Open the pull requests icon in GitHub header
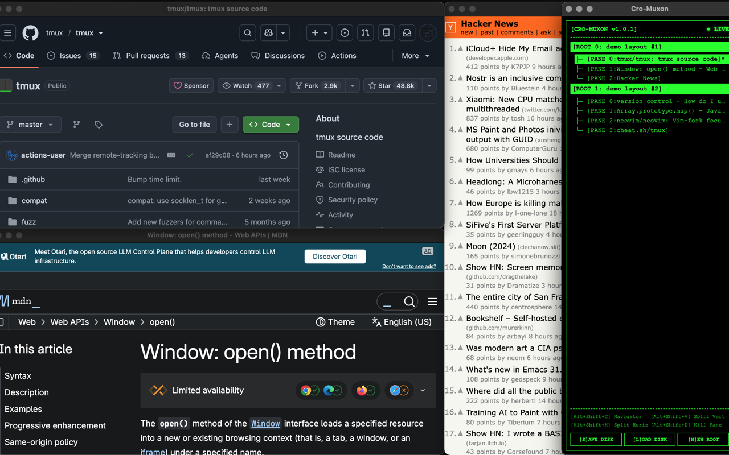The width and height of the screenshot is (729, 455). click(x=366, y=33)
